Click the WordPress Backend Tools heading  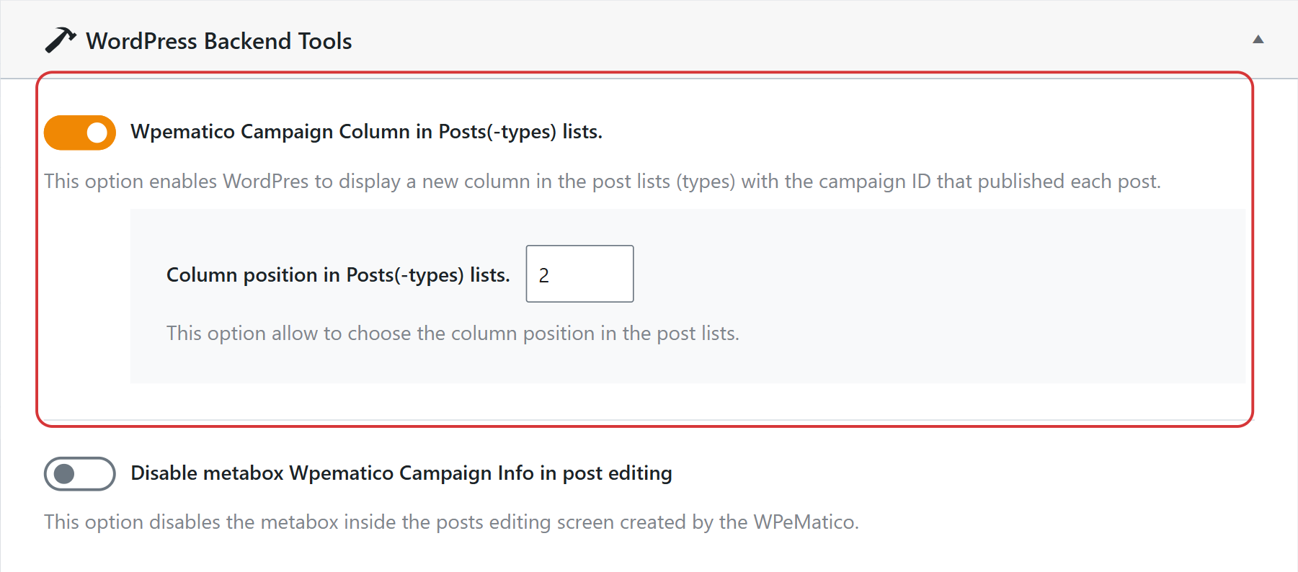click(x=219, y=41)
